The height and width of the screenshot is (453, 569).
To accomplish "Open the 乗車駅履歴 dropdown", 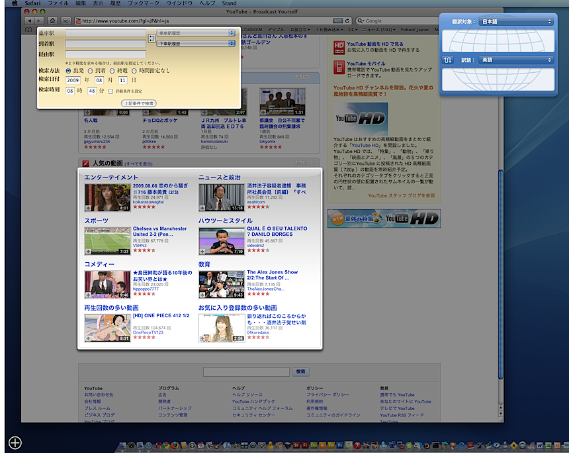I will (197, 33).
